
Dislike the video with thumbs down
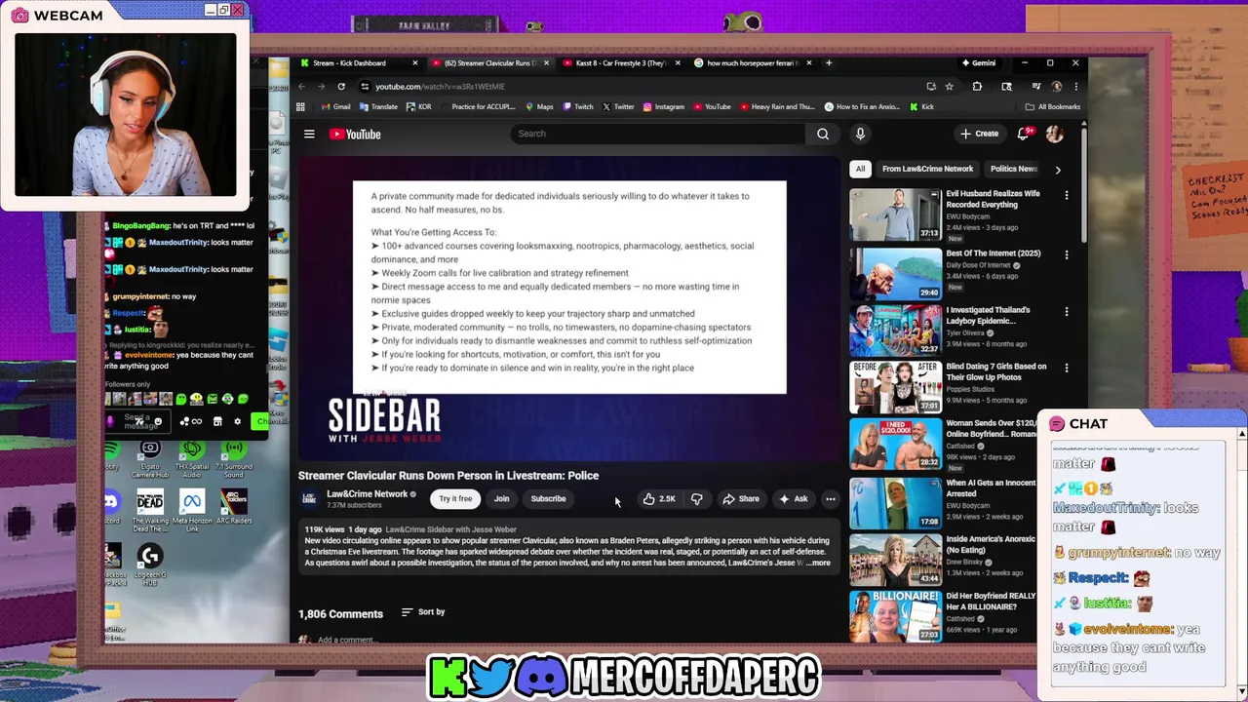(697, 499)
